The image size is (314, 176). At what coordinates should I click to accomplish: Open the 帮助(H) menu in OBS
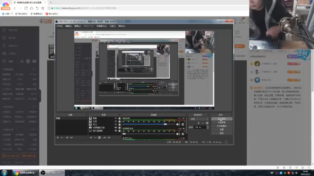(121, 26)
